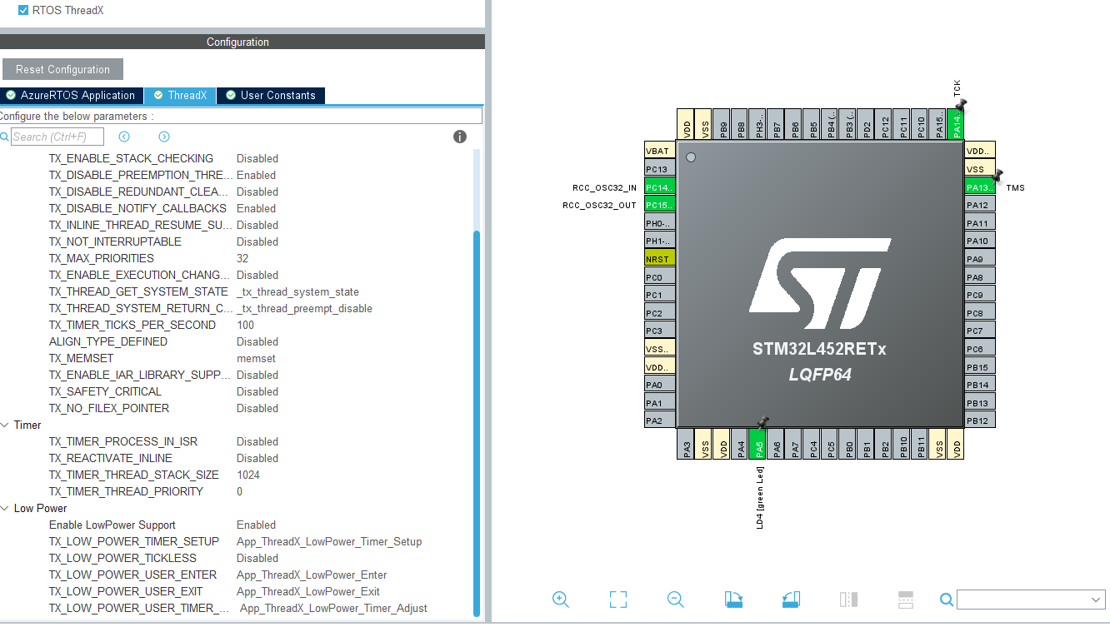
Task: Collapse the Low Power section
Action: pos(6,508)
